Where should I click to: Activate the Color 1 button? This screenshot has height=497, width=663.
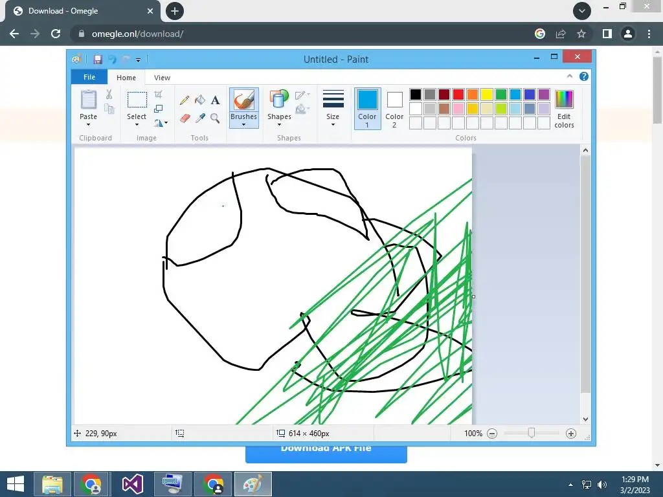[368, 109]
